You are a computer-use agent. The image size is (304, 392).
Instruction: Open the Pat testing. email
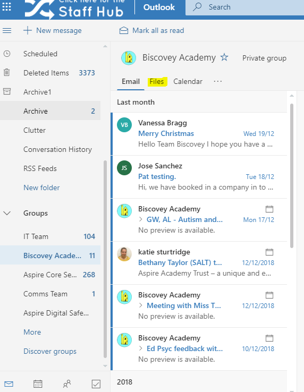tap(199, 177)
